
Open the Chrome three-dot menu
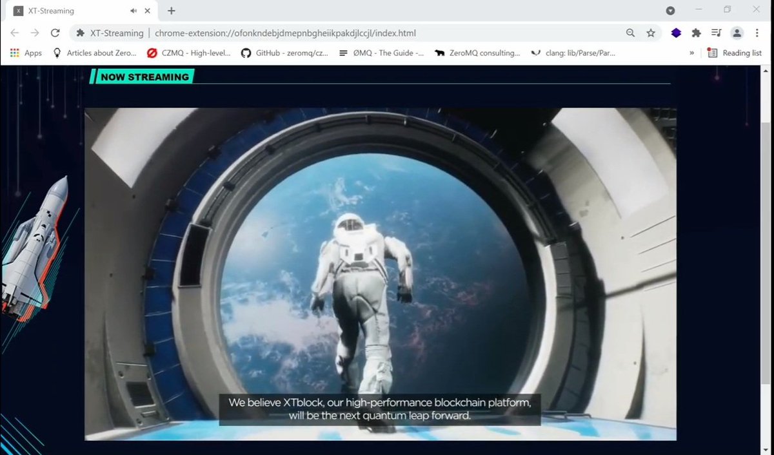[x=757, y=33]
